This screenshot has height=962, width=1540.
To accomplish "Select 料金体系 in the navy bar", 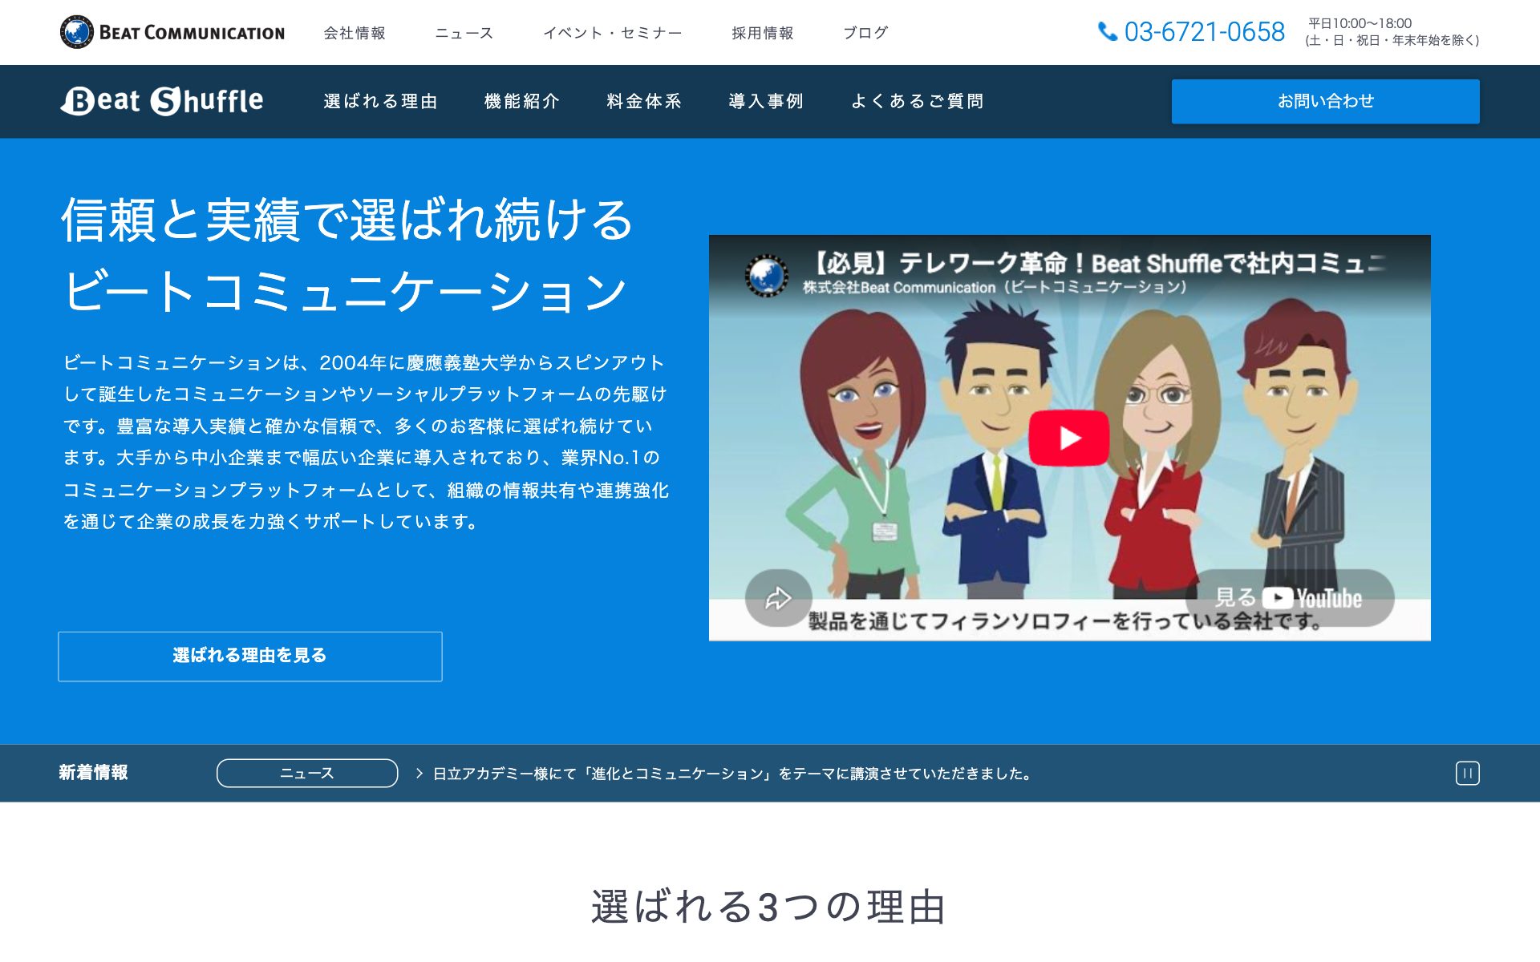I will click(x=644, y=101).
